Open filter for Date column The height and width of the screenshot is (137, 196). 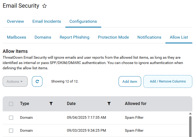point(109,103)
